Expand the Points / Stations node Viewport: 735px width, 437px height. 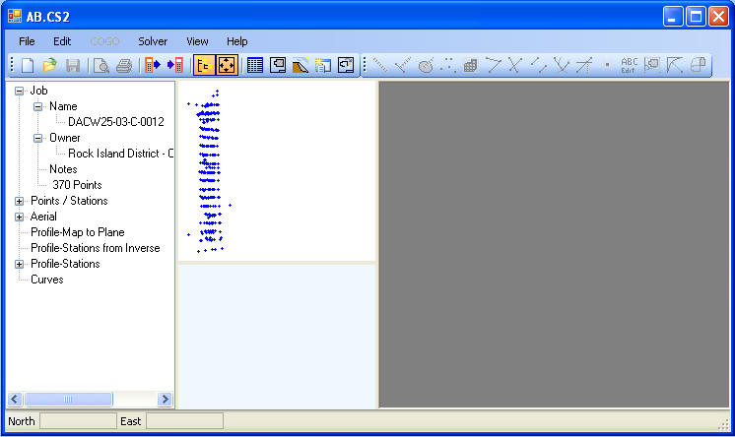[19, 202]
